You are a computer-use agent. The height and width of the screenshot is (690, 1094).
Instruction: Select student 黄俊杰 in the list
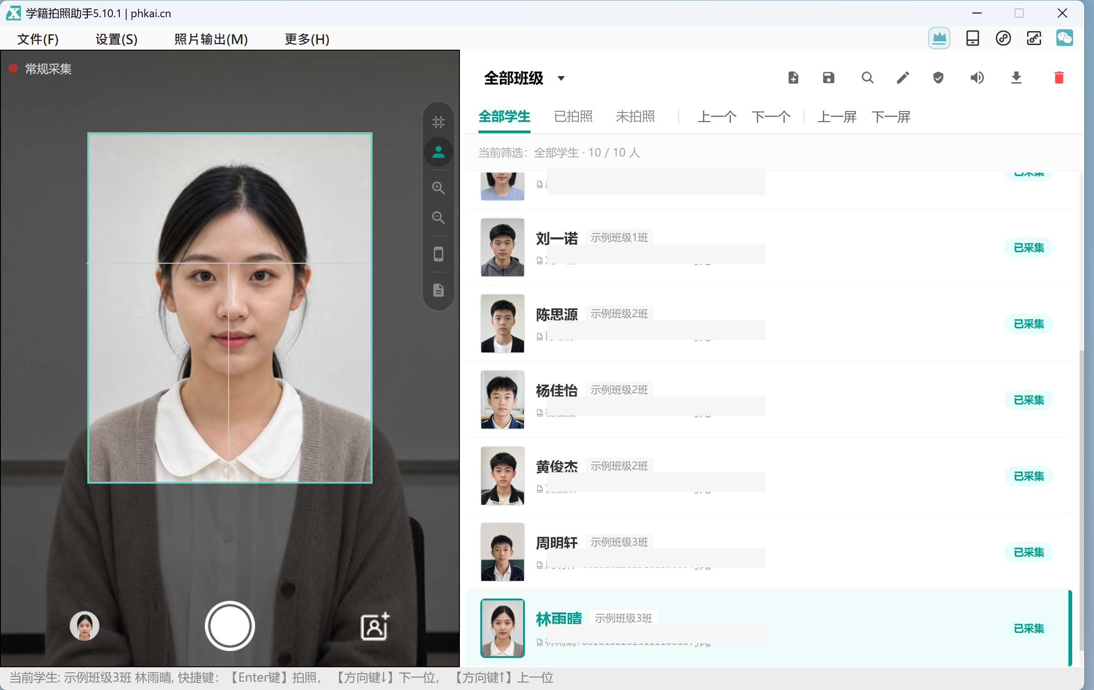coord(768,476)
